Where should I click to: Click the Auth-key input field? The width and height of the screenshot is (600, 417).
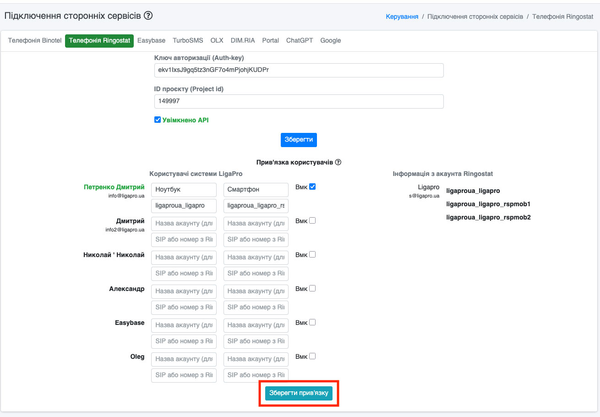point(299,70)
